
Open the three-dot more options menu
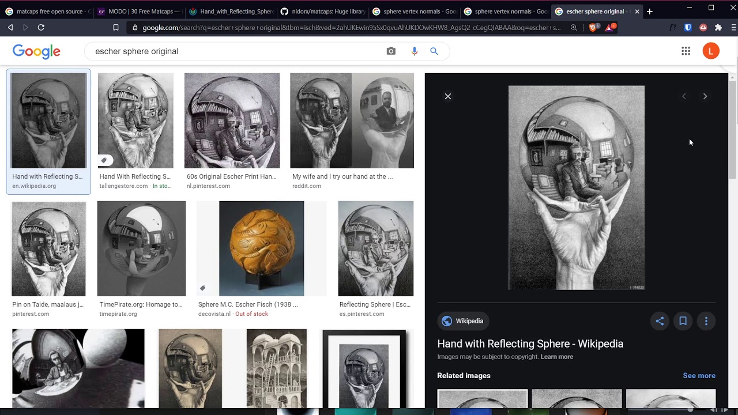point(706,321)
